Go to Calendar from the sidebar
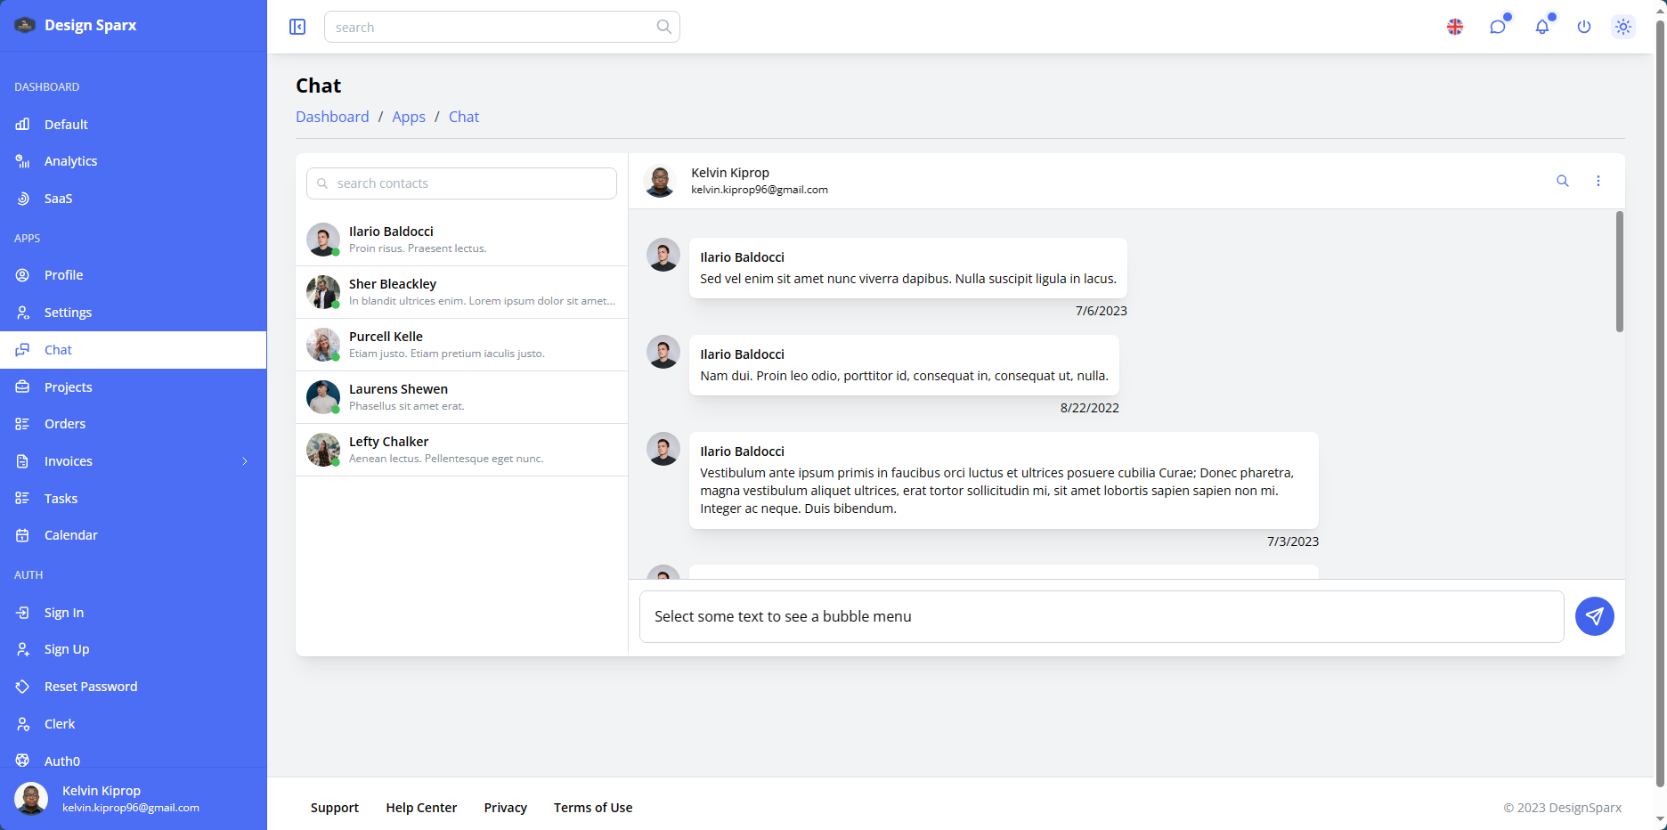Screen dimensions: 1667x830 (70, 535)
